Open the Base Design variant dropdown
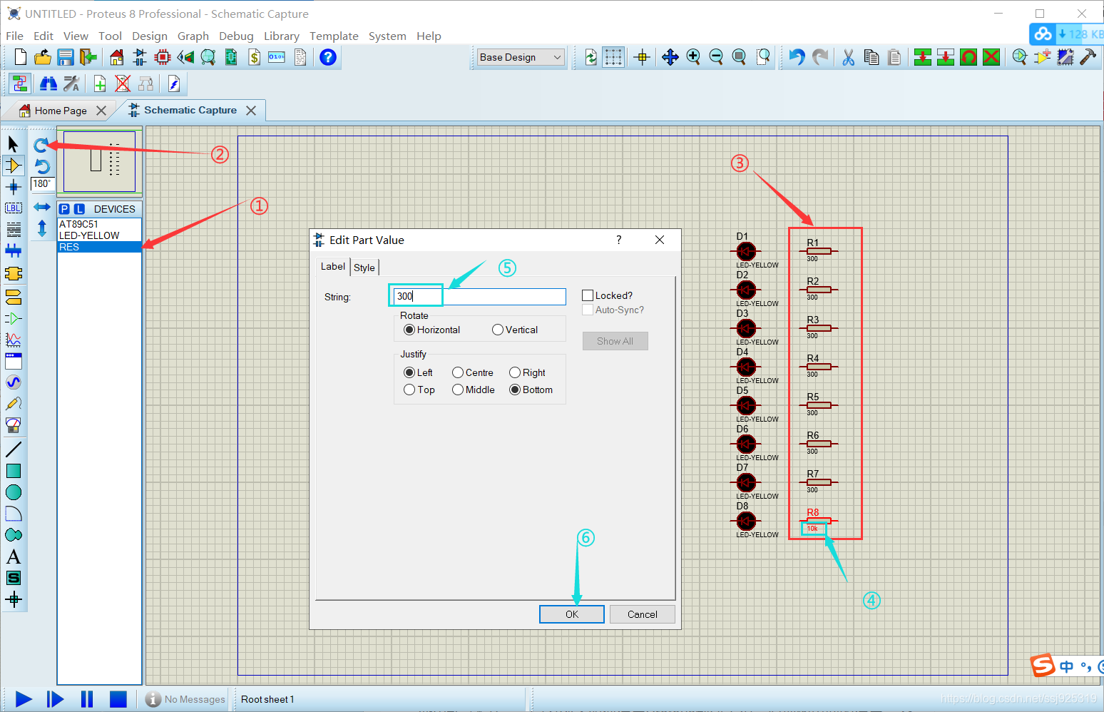Viewport: 1104px width, 712px height. click(521, 57)
